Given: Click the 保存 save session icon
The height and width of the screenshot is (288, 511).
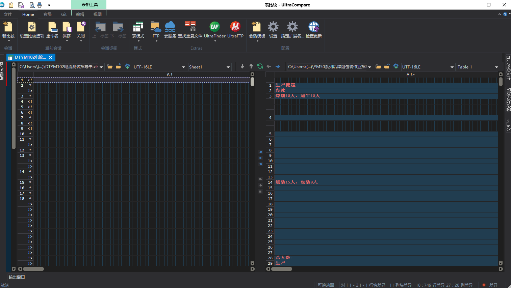Looking at the screenshot, I should point(67,27).
